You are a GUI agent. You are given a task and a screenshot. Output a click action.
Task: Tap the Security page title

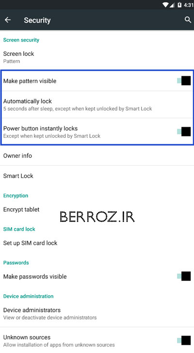[37, 20]
